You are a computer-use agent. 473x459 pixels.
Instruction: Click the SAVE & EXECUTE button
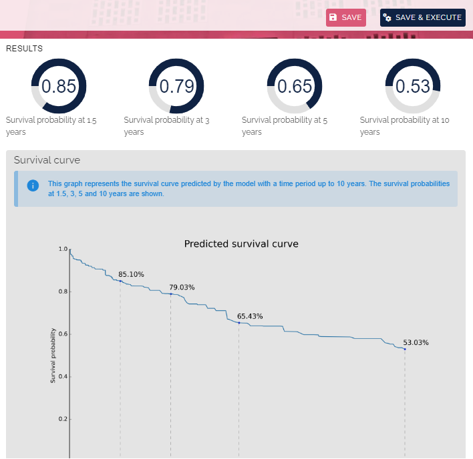[422, 17]
